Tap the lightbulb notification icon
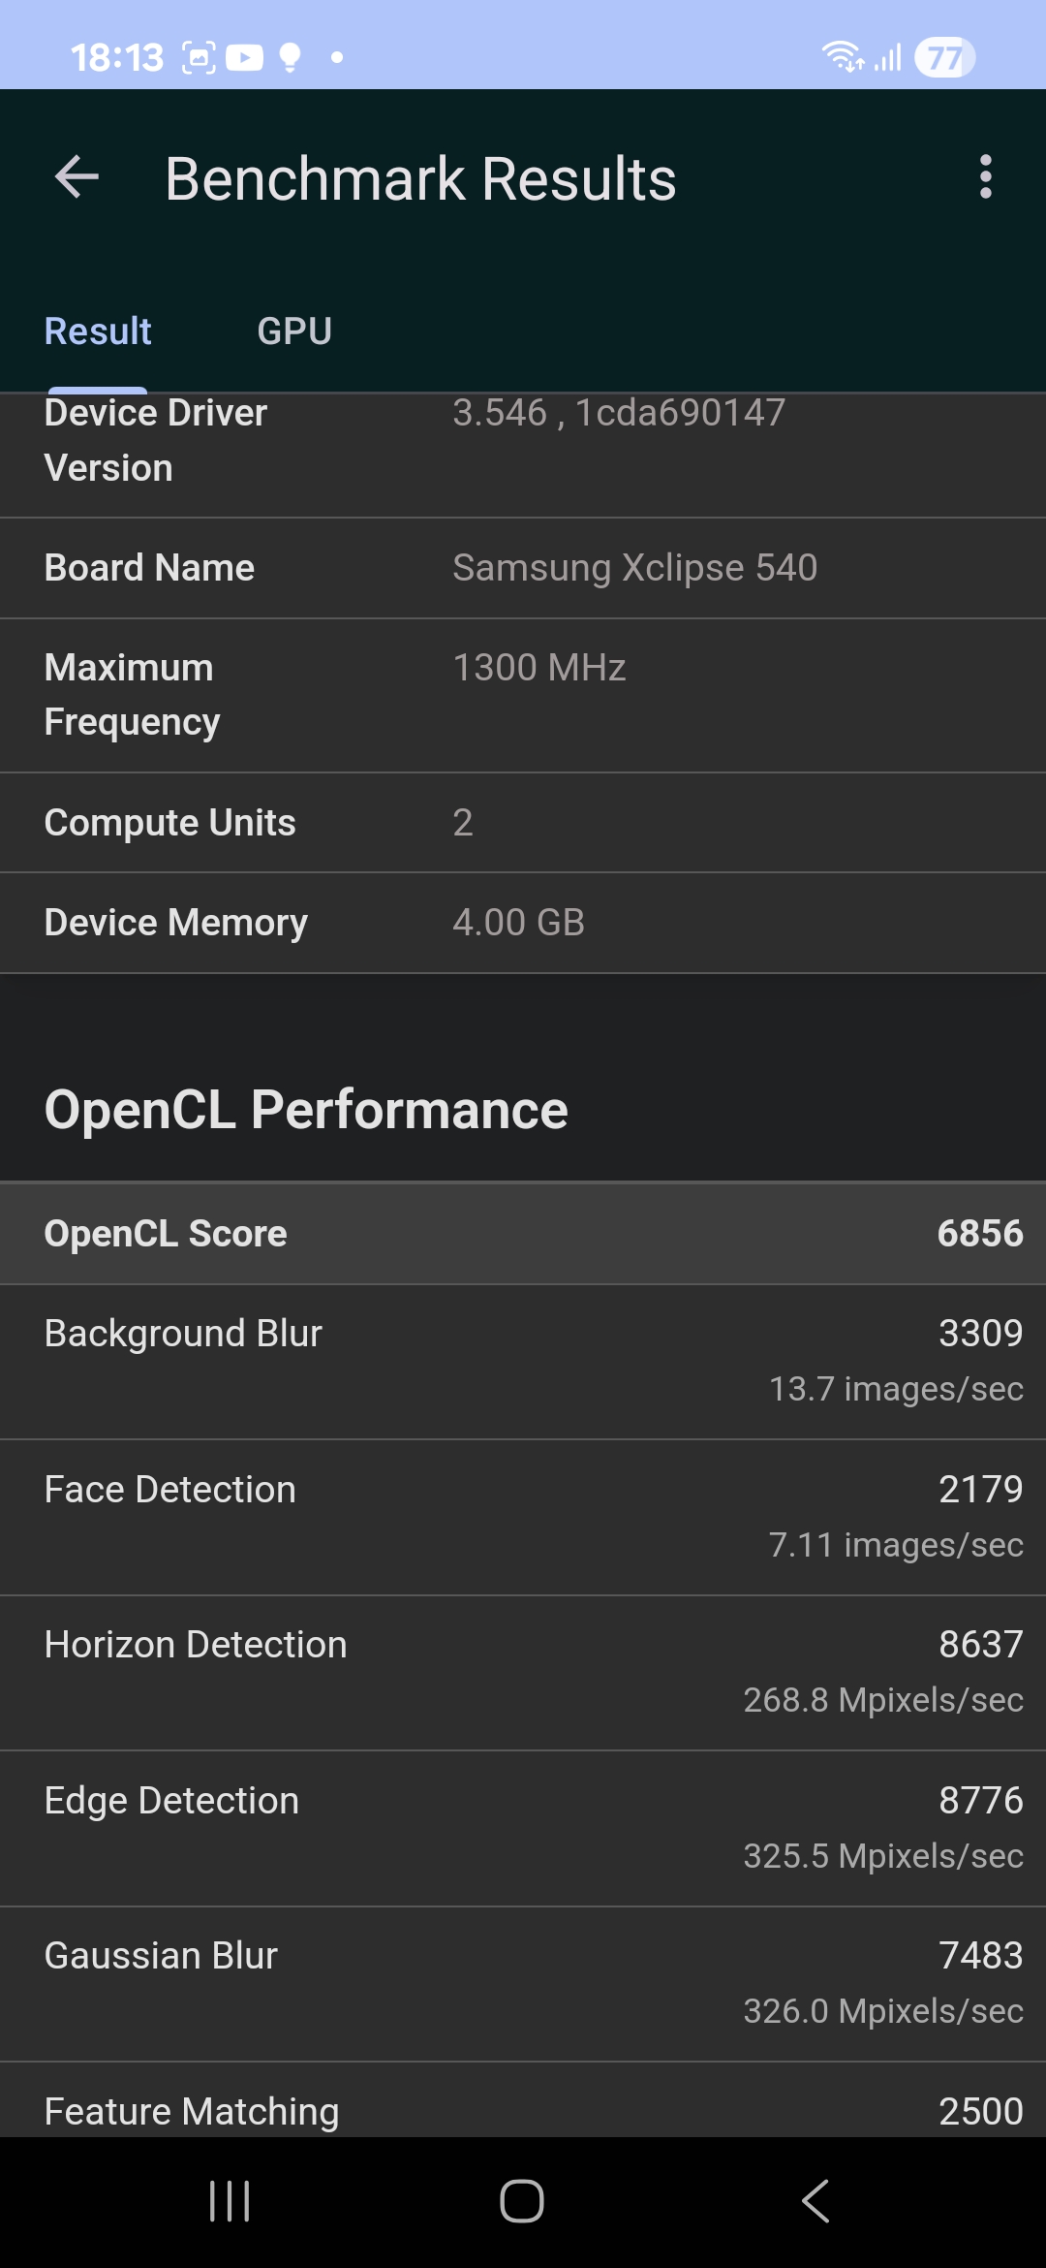1046x2268 pixels. tap(290, 58)
